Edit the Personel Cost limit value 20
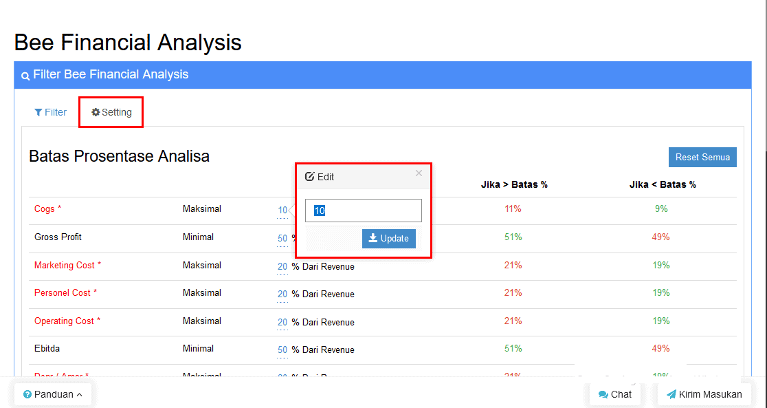The height and width of the screenshot is (408, 767). click(282, 294)
